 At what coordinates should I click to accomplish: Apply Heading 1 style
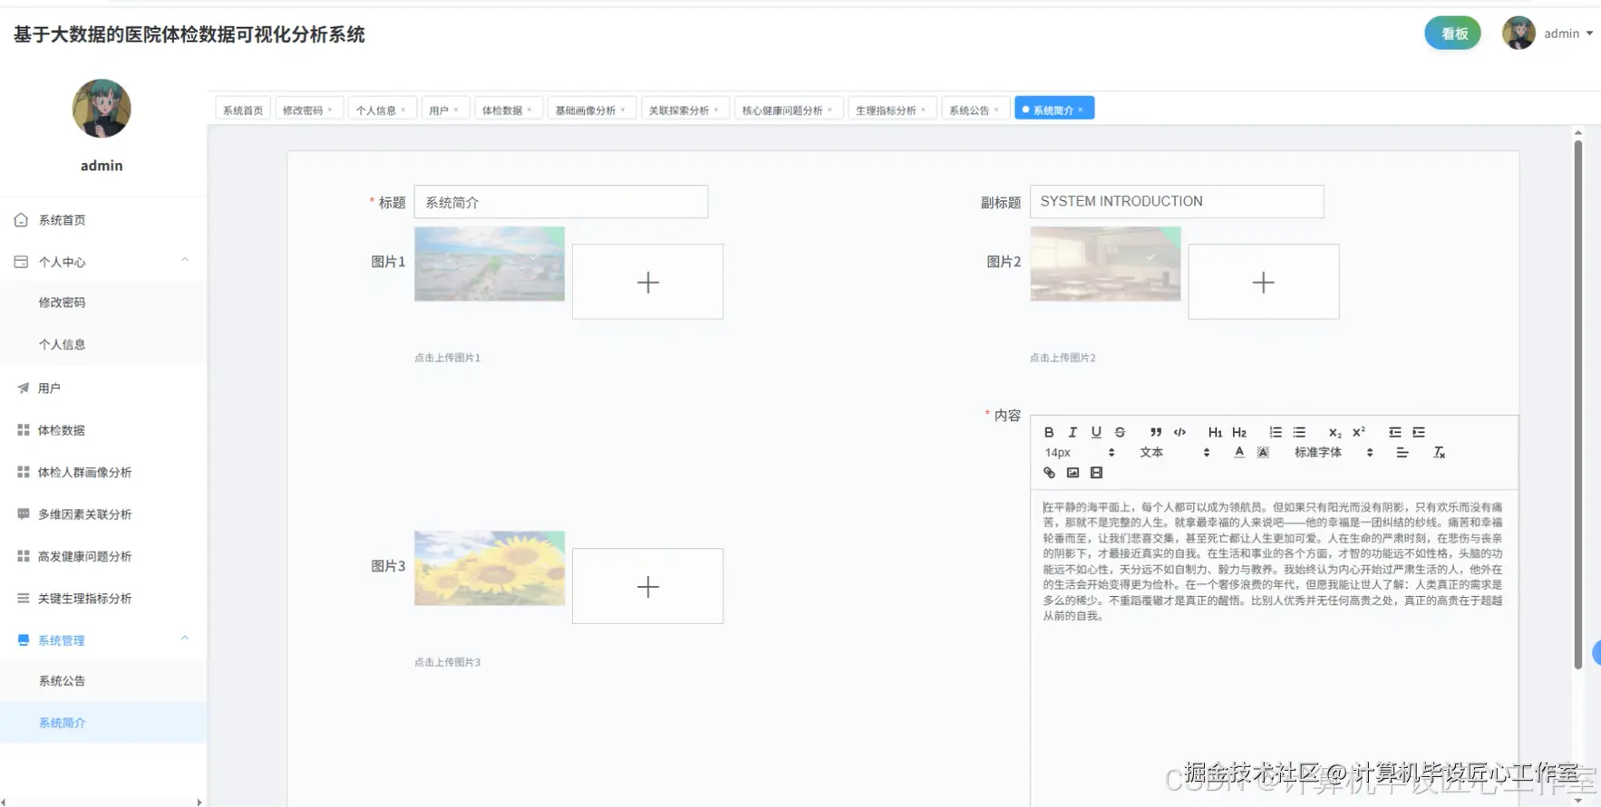[1215, 432]
